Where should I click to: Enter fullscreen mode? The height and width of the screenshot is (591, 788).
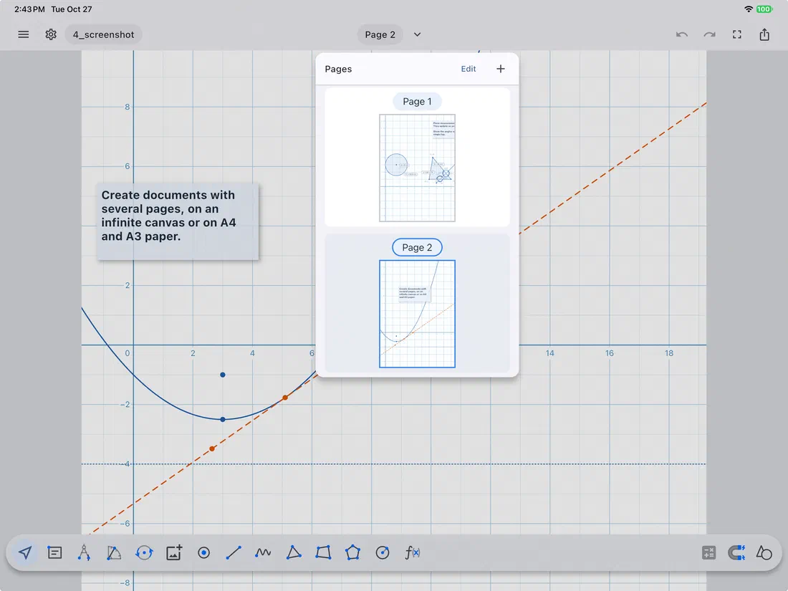(736, 34)
